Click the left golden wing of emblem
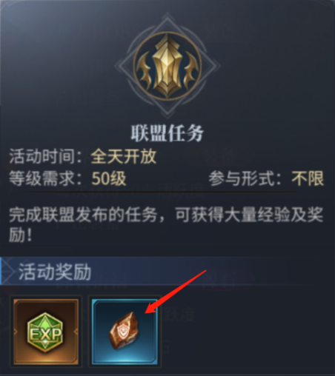The height and width of the screenshot is (376, 335). 145,71
